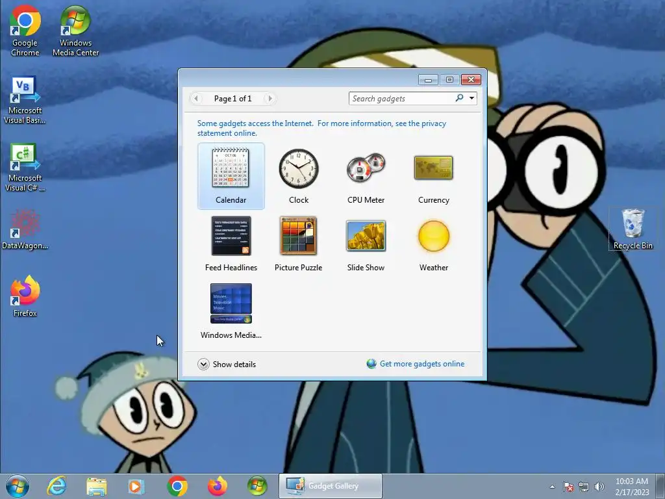The height and width of the screenshot is (499, 665).
Task: Pick the Weather gadget sun icon
Action: coord(433,236)
